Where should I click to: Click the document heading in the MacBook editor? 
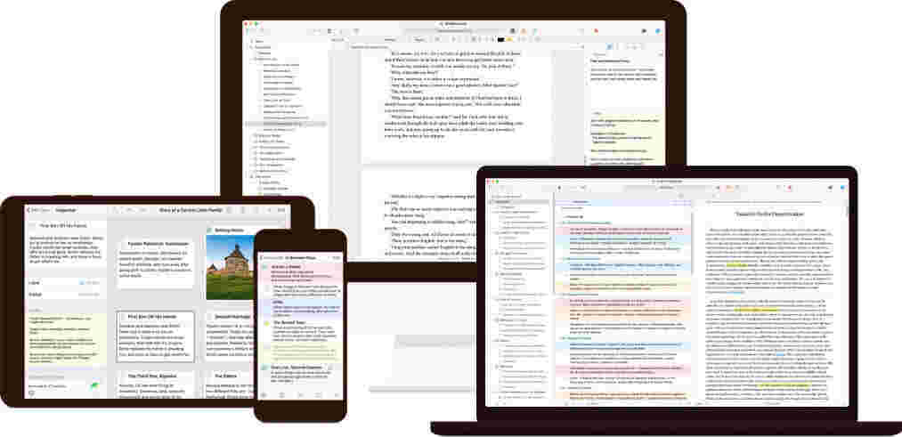coord(769,214)
